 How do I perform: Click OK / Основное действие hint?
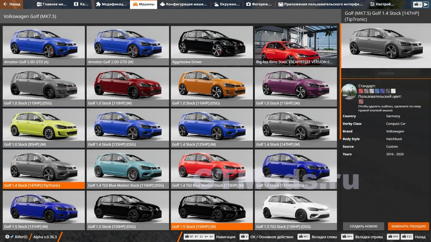click(x=267, y=237)
